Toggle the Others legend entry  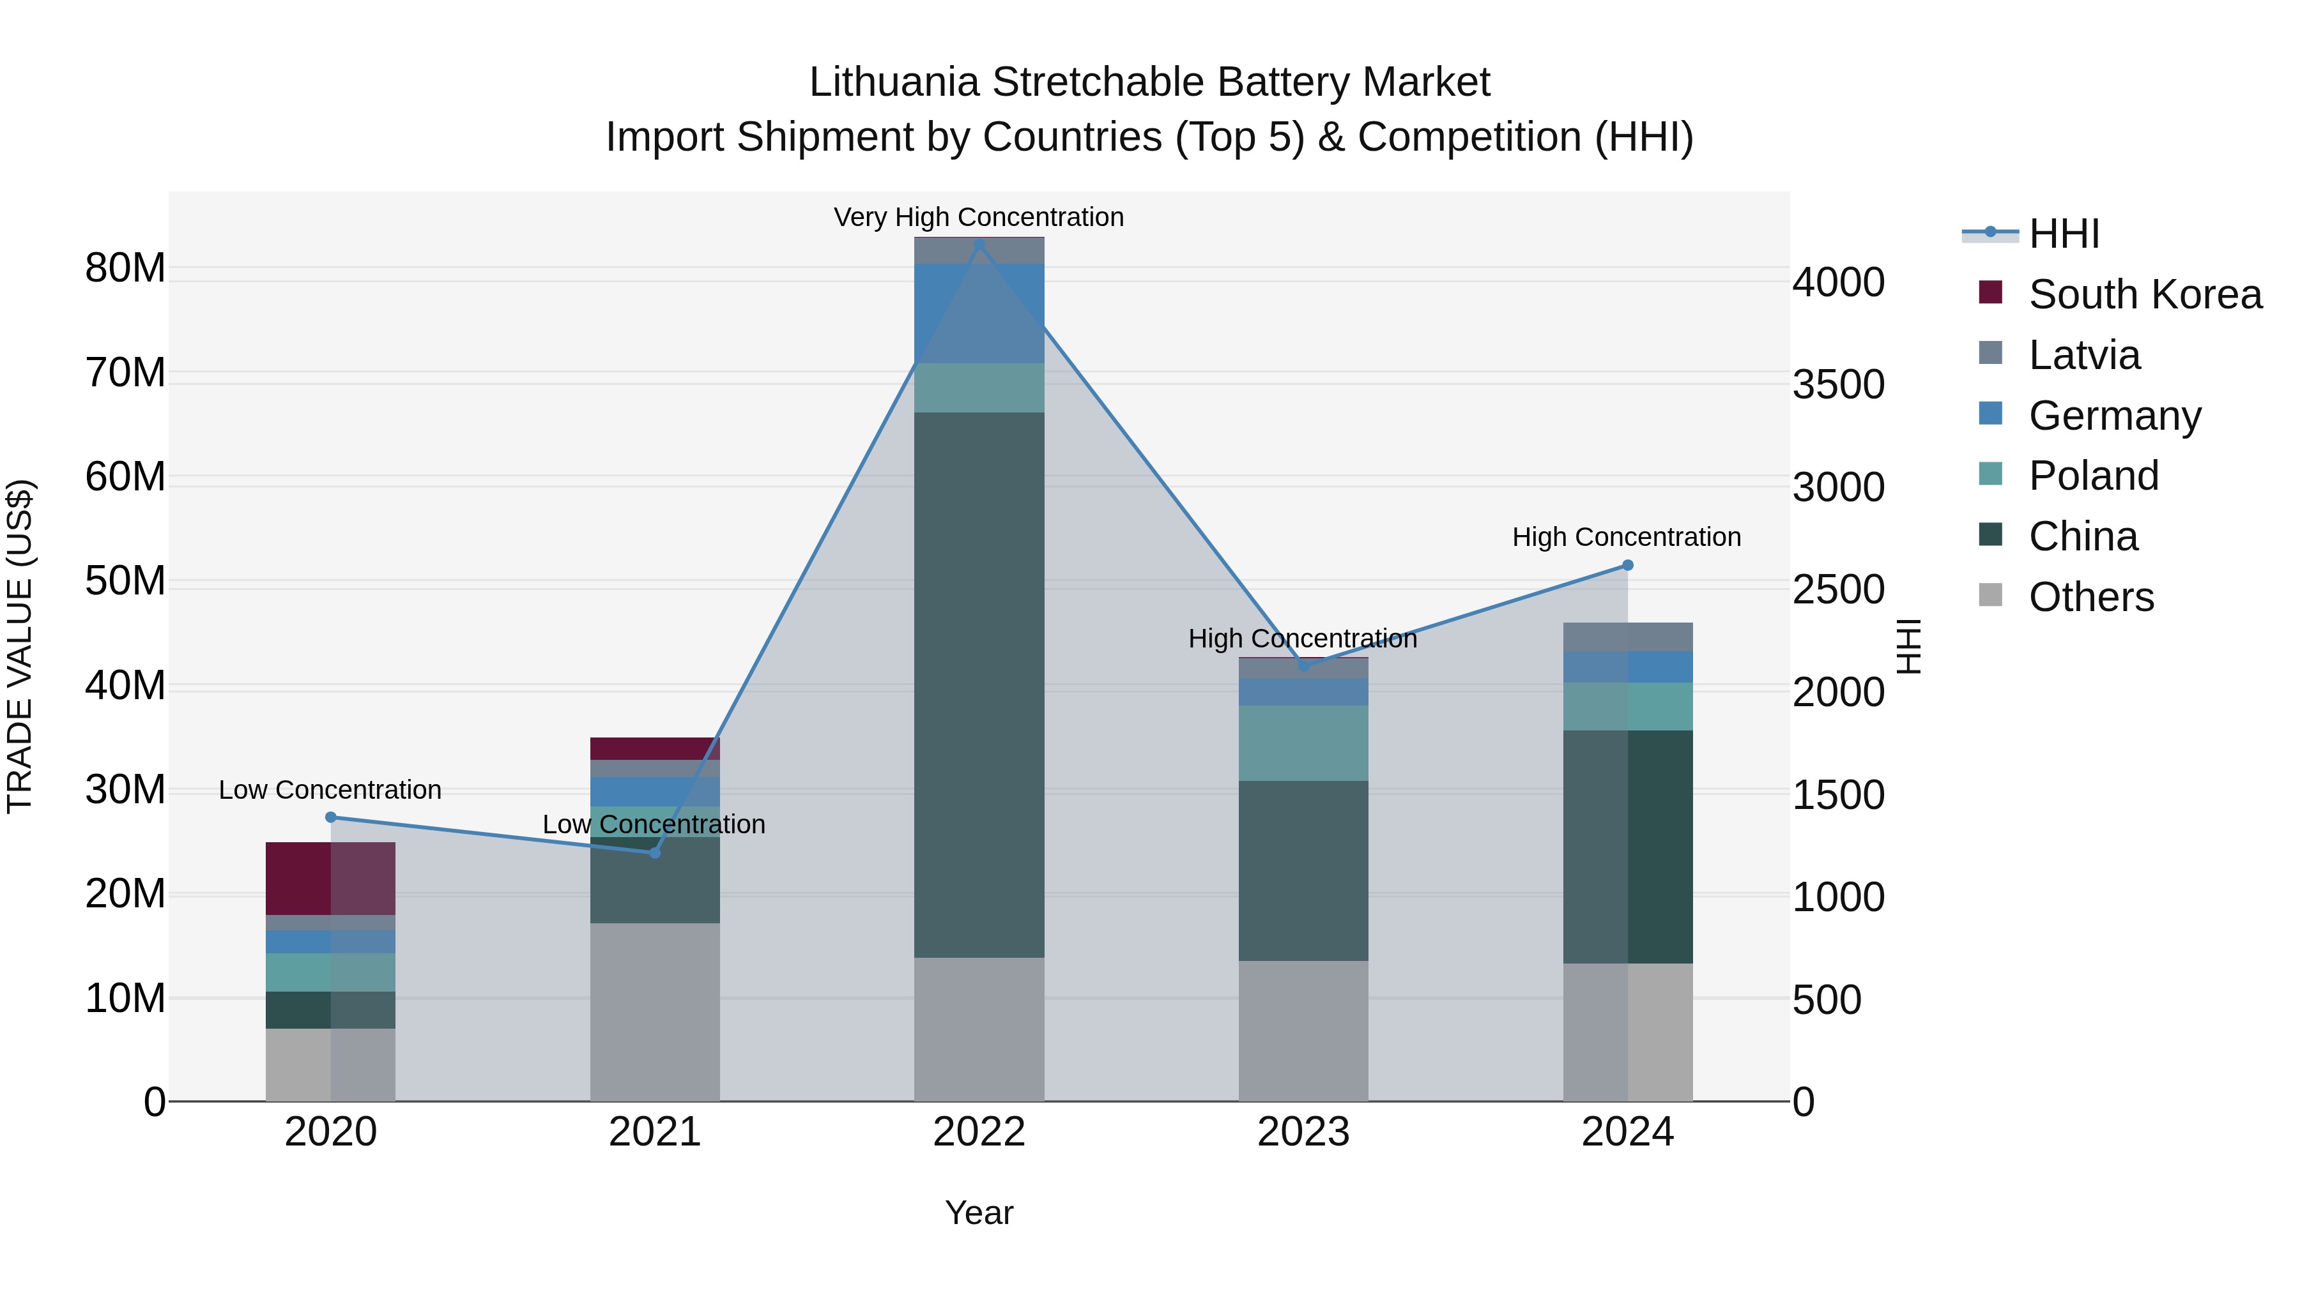[2066, 597]
